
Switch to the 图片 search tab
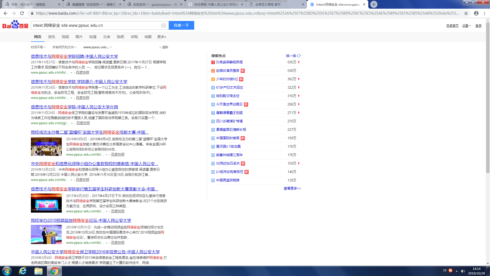pyautogui.click(x=79, y=37)
